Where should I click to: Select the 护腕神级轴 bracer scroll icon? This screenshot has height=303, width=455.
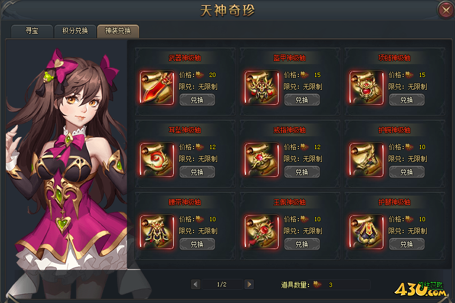[366, 159]
